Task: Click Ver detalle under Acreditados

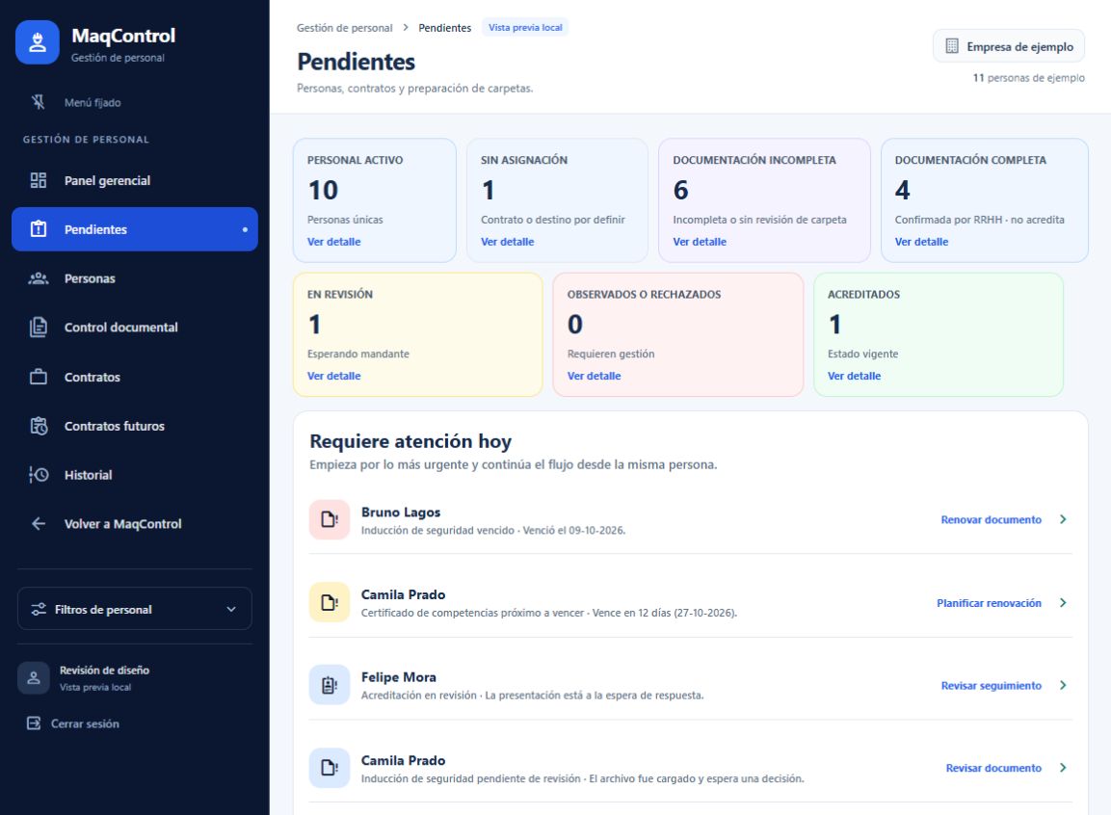Action: point(854,376)
